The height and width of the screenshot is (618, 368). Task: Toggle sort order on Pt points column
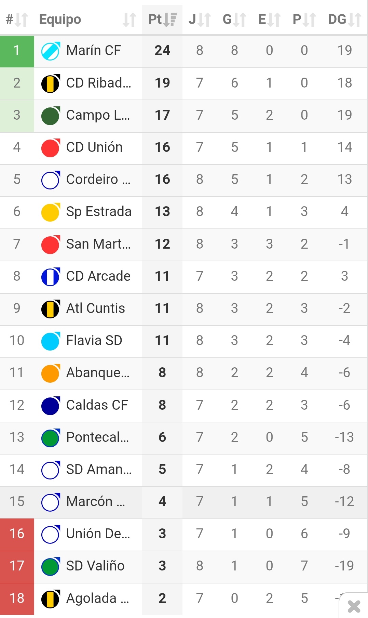coord(162,19)
